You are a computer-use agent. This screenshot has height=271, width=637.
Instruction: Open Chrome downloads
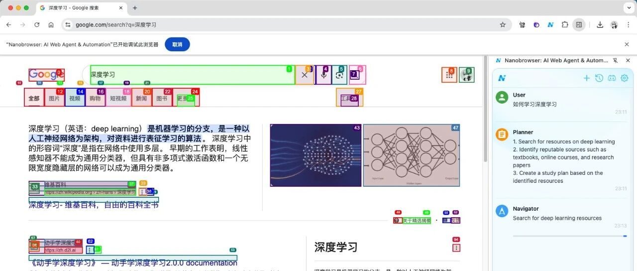click(600, 25)
